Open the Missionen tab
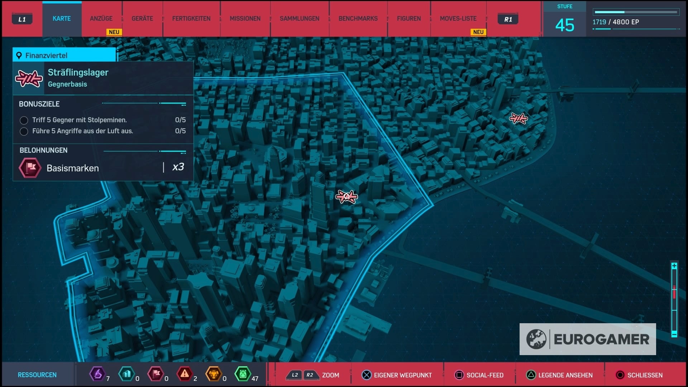688x387 pixels. pyautogui.click(x=245, y=19)
